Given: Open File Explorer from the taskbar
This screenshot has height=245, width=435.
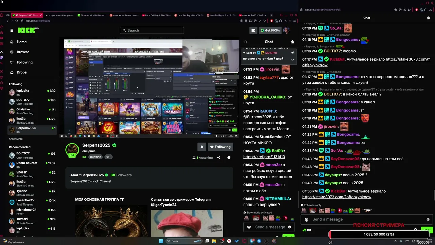Looking at the screenshot, I should [214, 241].
